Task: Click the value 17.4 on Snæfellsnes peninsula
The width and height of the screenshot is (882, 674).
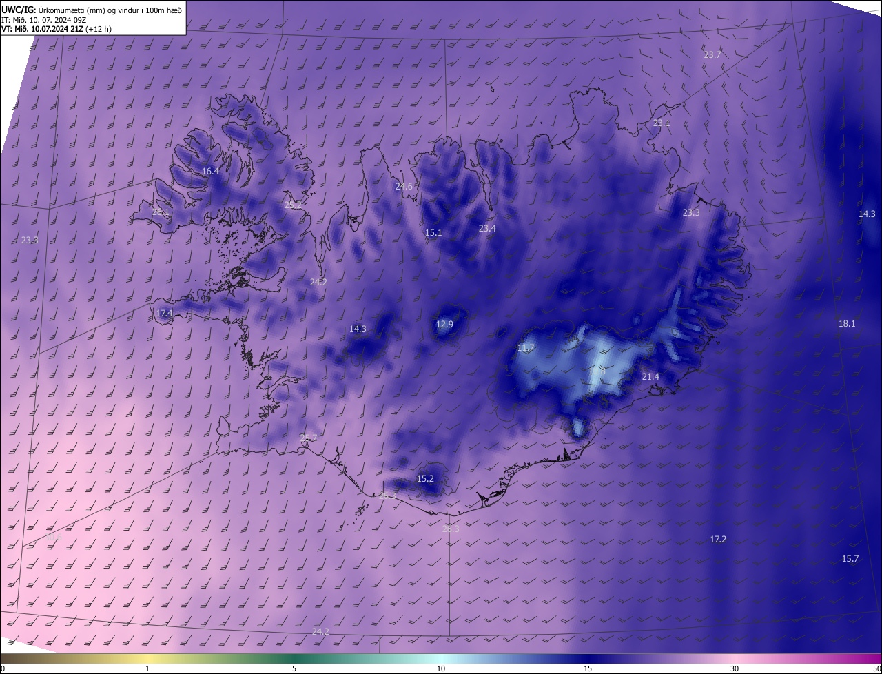Action: [164, 313]
